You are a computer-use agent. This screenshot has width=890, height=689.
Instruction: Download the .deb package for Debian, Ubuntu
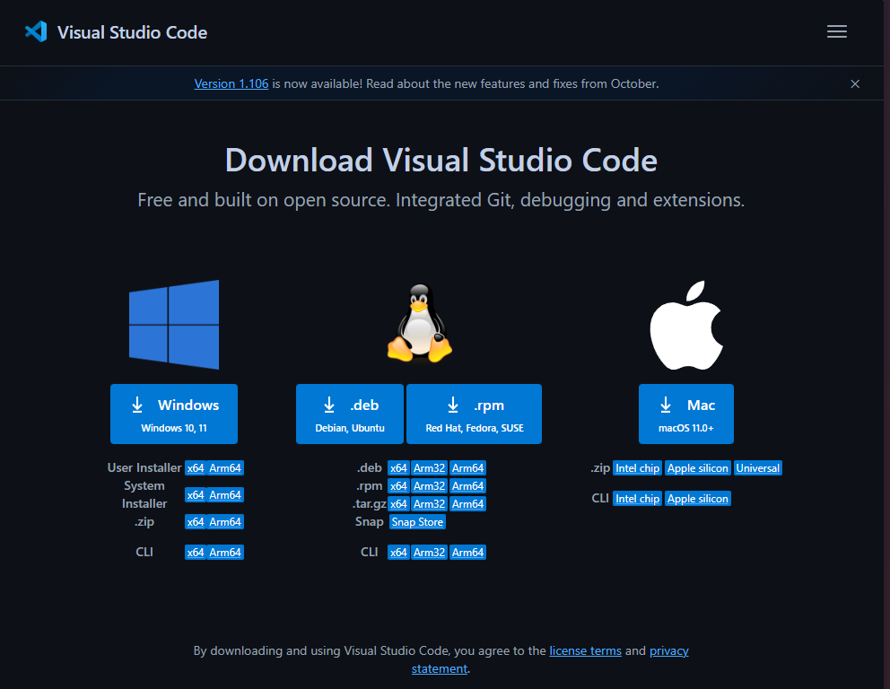point(350,414)
